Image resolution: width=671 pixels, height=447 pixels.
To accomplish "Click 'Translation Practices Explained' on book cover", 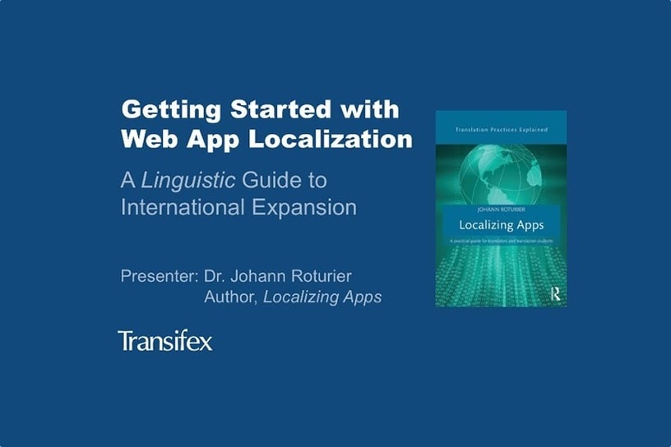I will tap(501, 129).
